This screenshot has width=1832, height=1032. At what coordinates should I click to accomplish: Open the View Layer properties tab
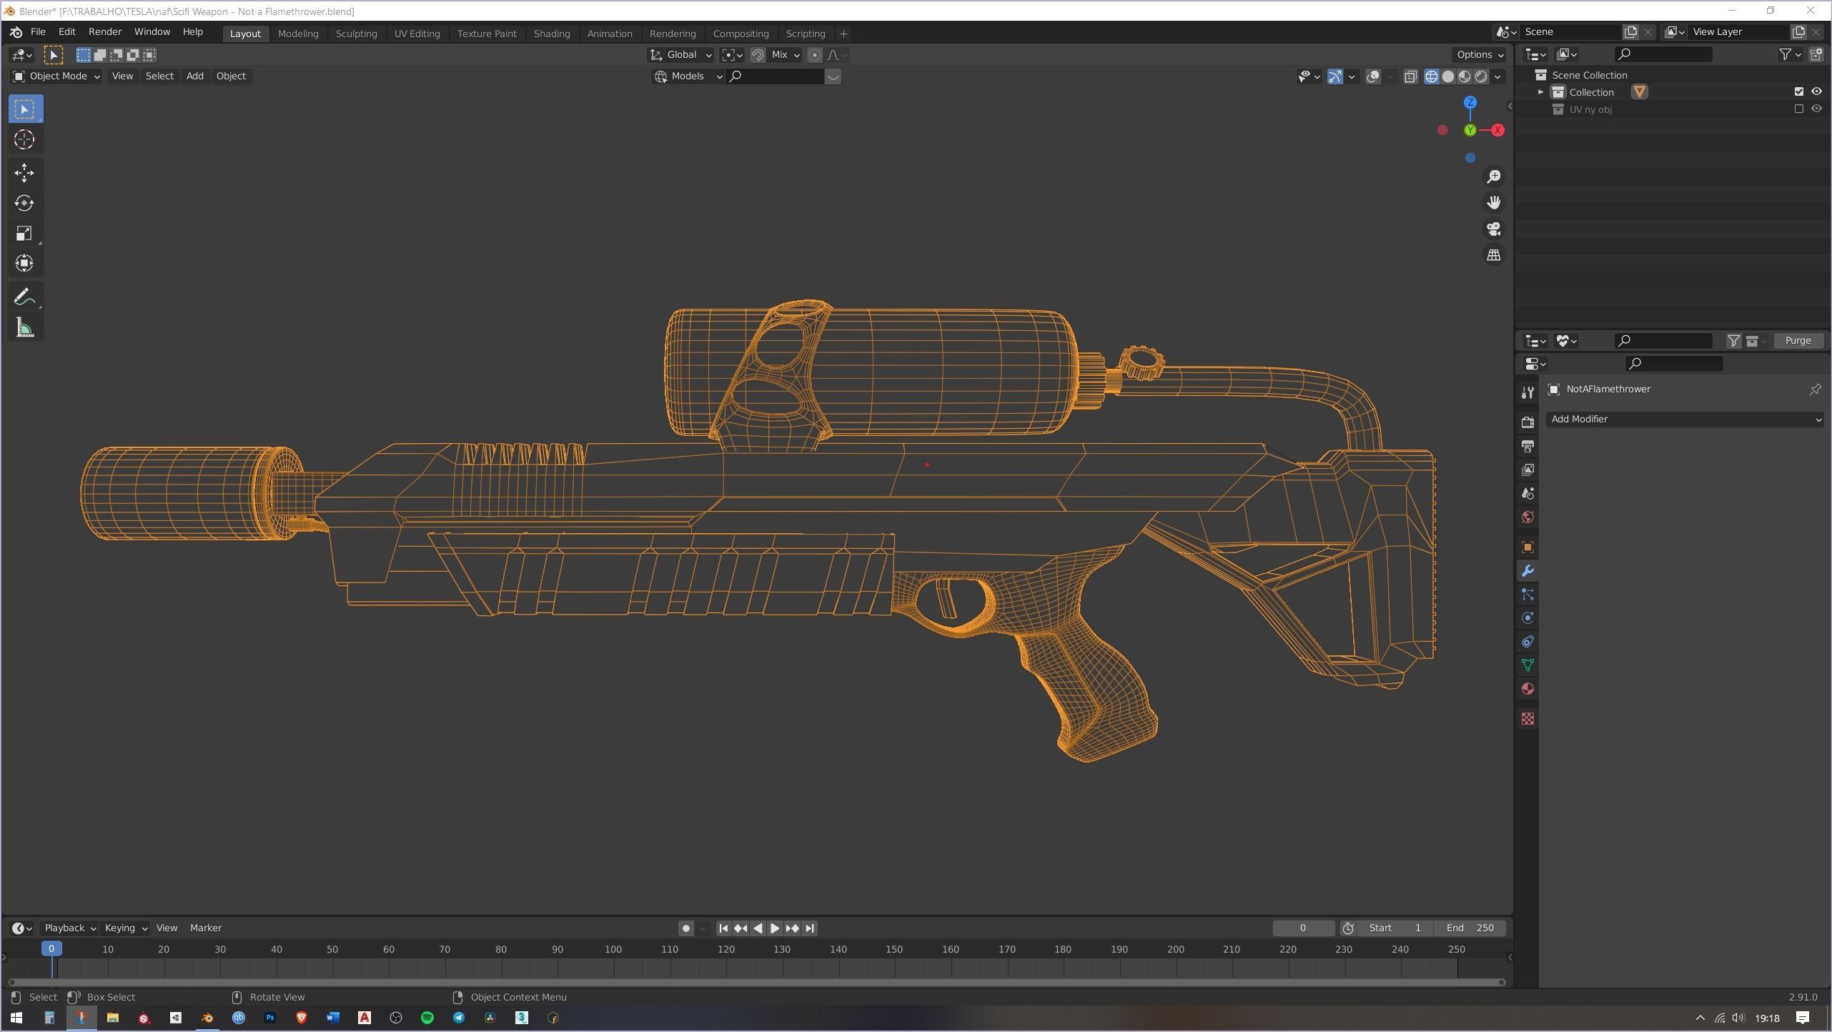1528,470
